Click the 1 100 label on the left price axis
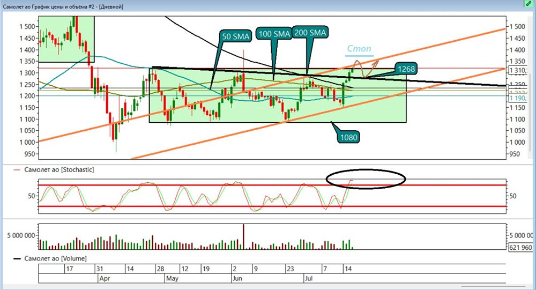Viewport: 536px width, 290px height. pyautogui.click(x=27, y=120)
